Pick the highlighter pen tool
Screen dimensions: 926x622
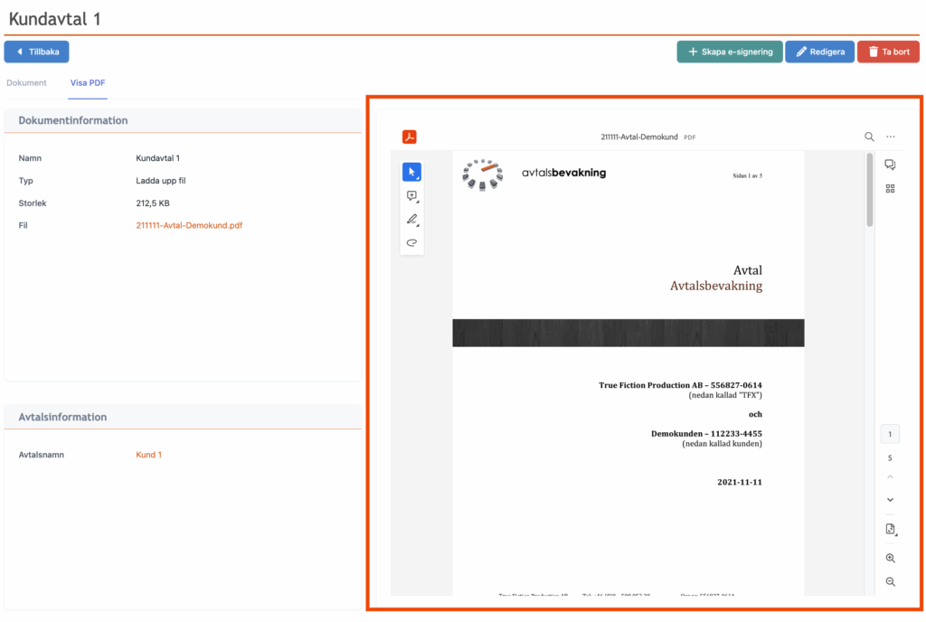(x=411, y=220)
